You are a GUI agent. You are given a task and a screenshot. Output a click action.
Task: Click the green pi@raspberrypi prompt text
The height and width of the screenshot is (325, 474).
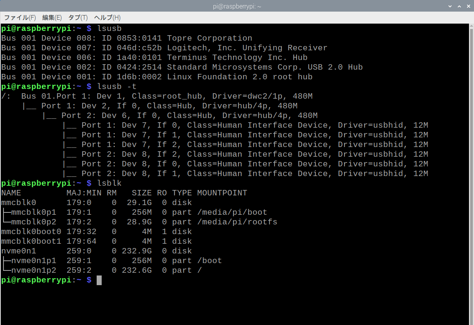pos(36,280)
